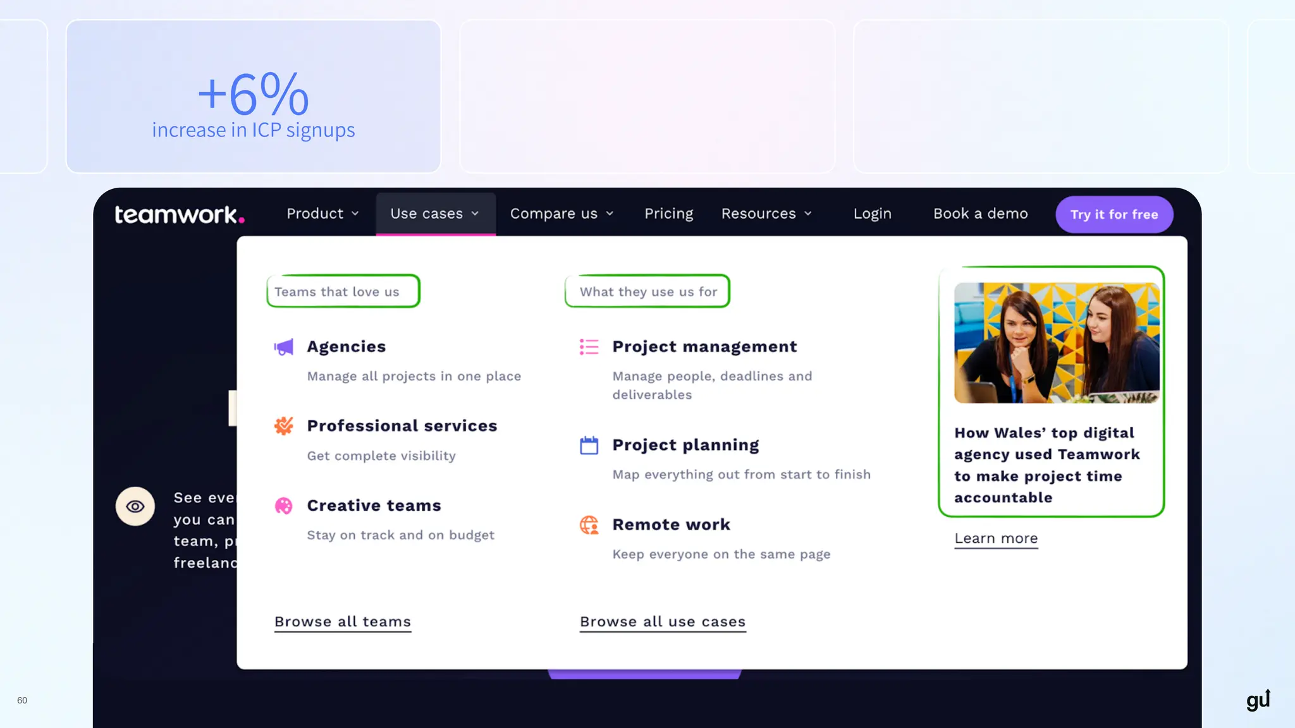Viewport: 1295px width, 728px height.
Task: Click the eye icon in cream circle
Action: pyautogui.click(x=135, y=506)
